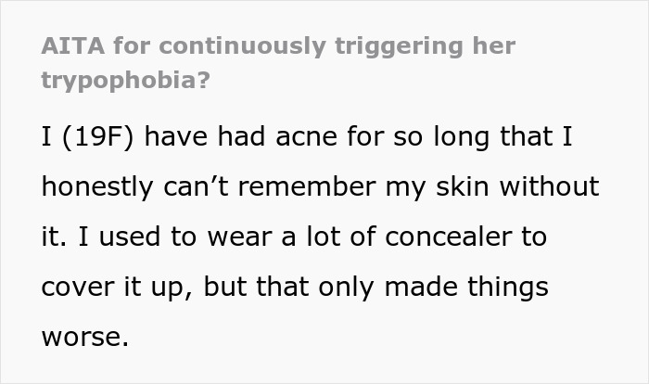Screen dimensions: 649x384
Task: Click the word 'remember' in second line
Action: click(x=307, y=186)
